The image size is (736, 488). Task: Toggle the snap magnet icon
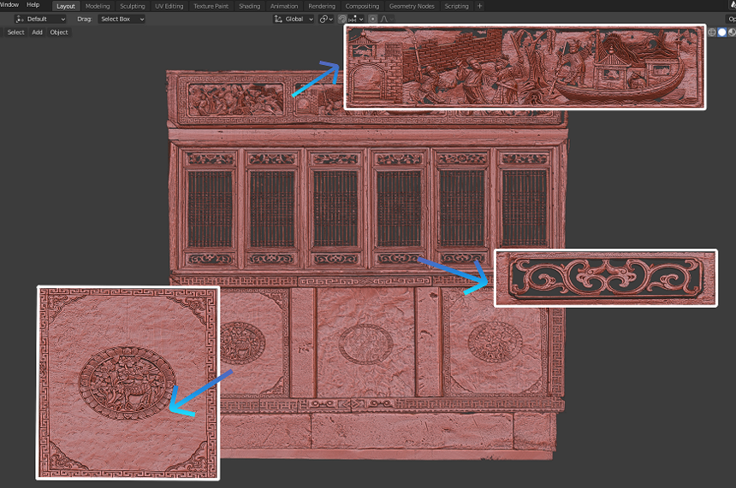click(x=342, y=19)
